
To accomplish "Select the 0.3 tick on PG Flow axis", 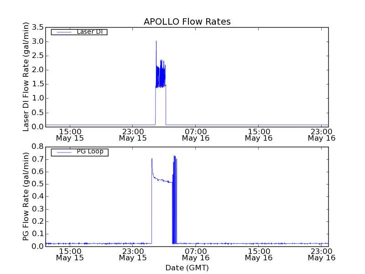I will pyautogui.click(x=38, y=209).
